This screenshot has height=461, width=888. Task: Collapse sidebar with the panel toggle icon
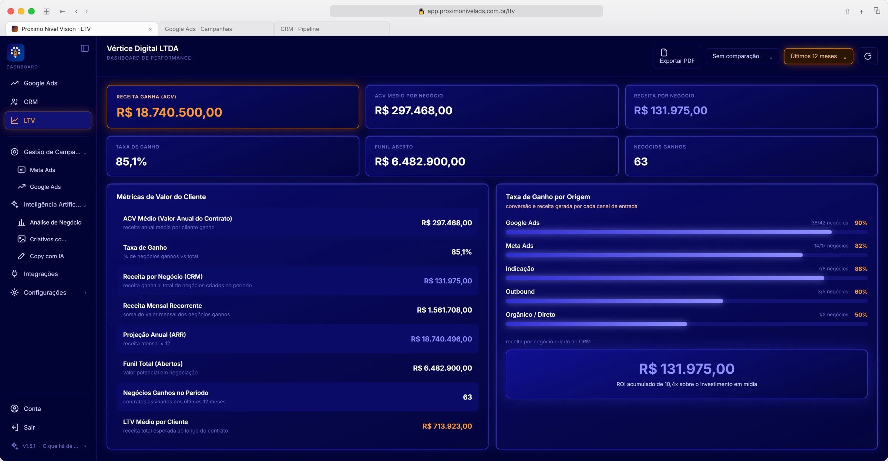(85, 48)
